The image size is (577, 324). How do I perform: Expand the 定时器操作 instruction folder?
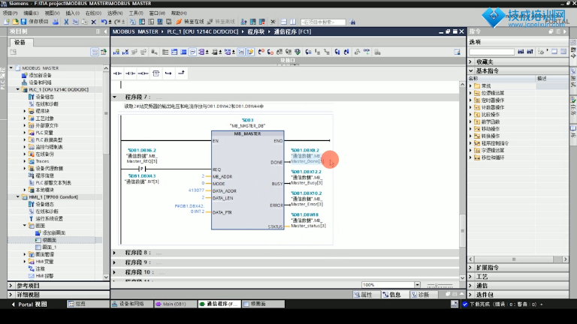coord(470,100)
